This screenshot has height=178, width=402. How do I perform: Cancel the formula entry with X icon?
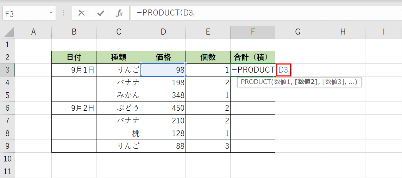(x=82, y=13)
